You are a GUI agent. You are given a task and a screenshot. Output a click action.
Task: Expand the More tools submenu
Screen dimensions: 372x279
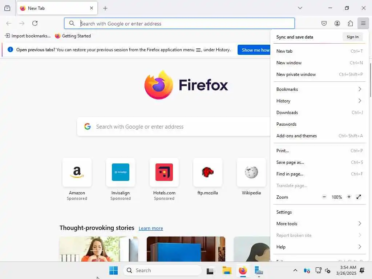[x=319, y=224]
